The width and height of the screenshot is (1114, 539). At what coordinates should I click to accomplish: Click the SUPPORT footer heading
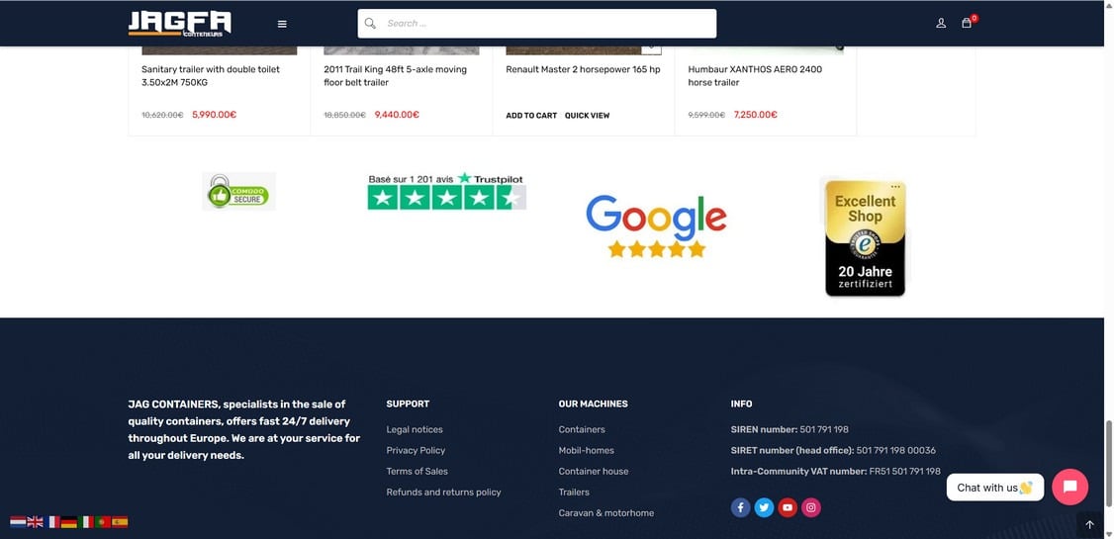[x=408, y=404]
